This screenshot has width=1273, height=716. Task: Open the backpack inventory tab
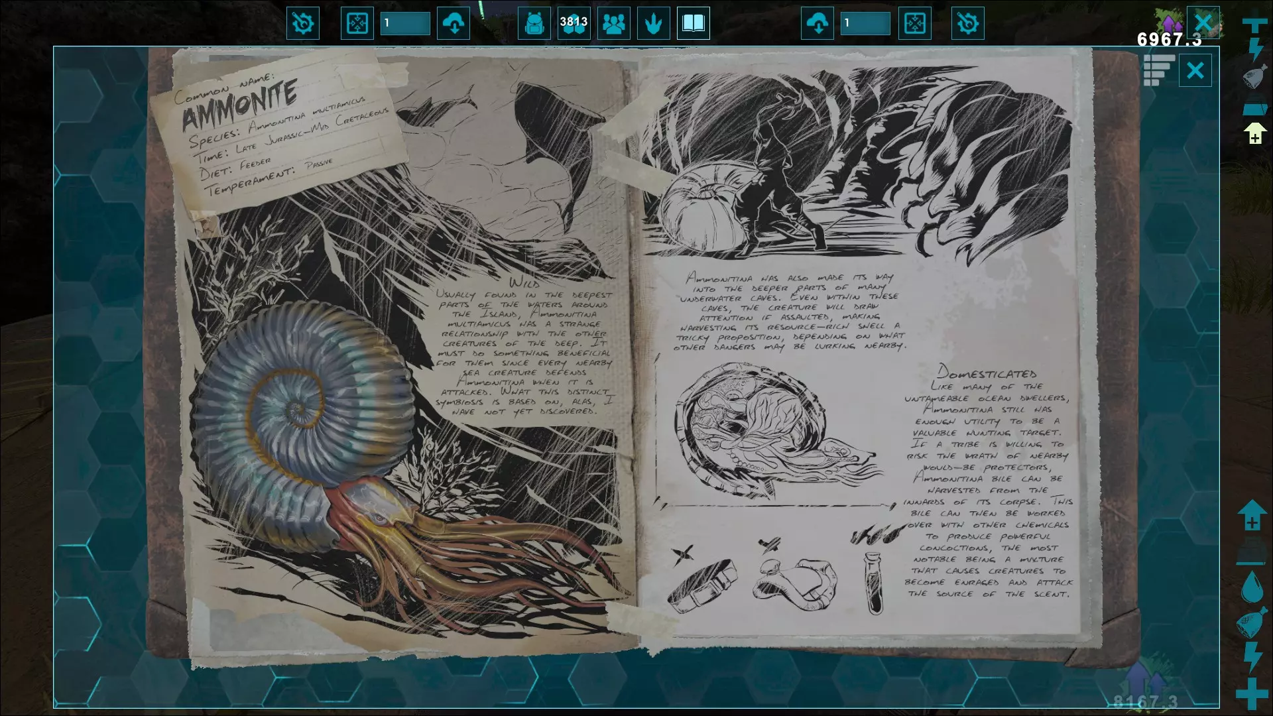(x=534, y=24)
